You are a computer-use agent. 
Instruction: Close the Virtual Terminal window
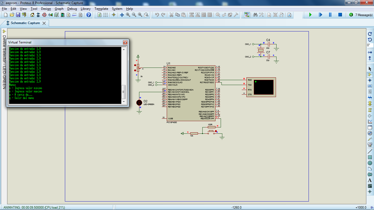pyautogui.click(x=125, y=42)
